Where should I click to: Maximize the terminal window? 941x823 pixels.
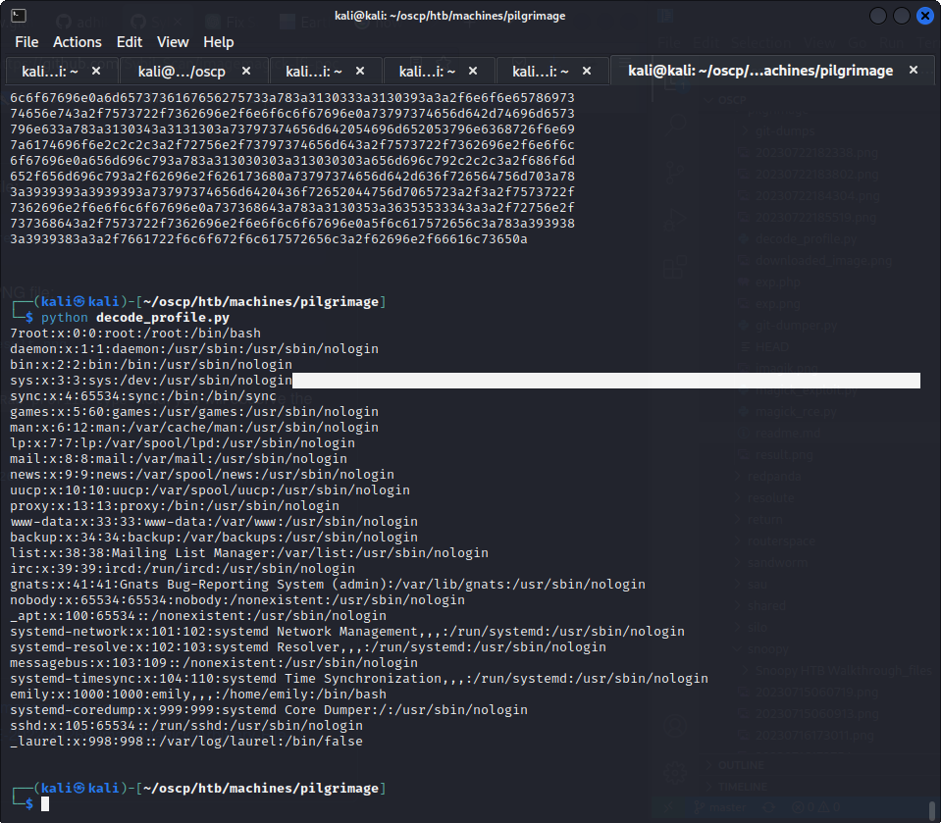902,16
